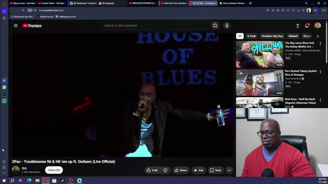The height and width of the screenshot is (184, 328).
Task: Open Opera sidebar more options dots
Action: click(x=4, y=173)
